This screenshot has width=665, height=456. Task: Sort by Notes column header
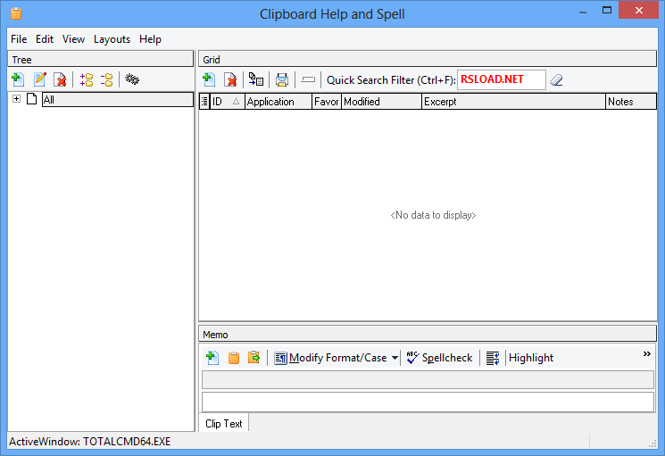point(631,102)
